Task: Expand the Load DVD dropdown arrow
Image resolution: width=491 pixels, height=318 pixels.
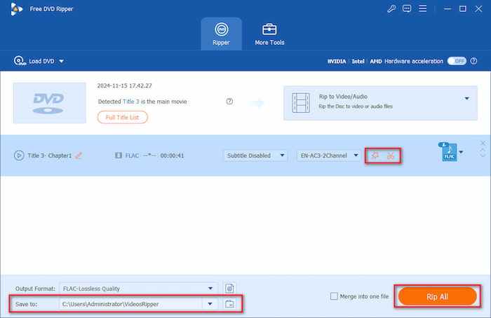Action: [62, 61]
